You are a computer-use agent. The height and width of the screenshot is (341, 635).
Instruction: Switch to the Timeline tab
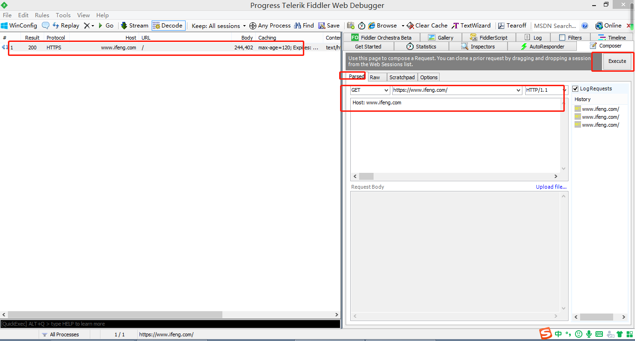click(612, 37)
